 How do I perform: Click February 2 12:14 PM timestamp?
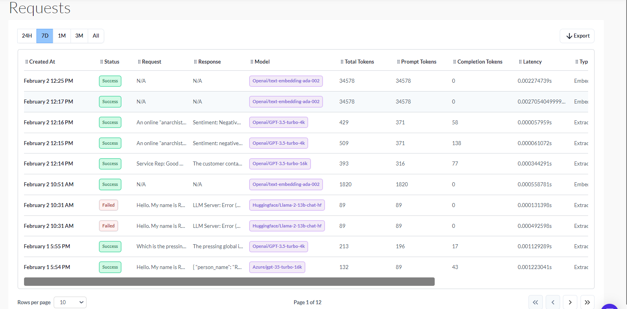[x=48, y=163]
